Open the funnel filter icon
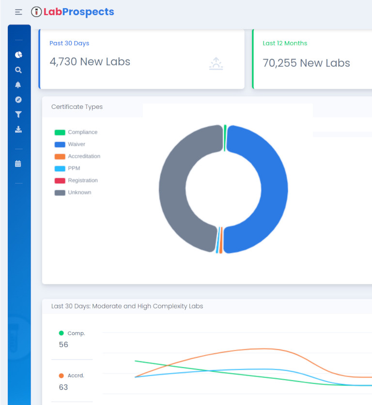 [x=18, y=115]
